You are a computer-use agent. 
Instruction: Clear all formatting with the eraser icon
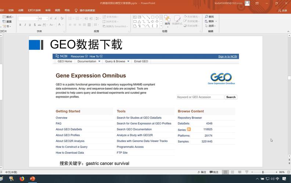pyautogui.click(x=62, y=19)
